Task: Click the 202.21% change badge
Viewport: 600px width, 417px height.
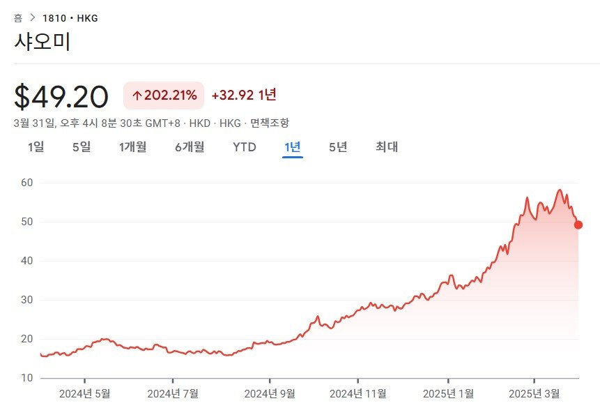Action: click(x=164, y=96)
